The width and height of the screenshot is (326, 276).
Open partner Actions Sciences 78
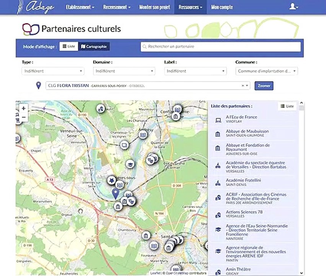pyautogui.click(x=244, y=214)
